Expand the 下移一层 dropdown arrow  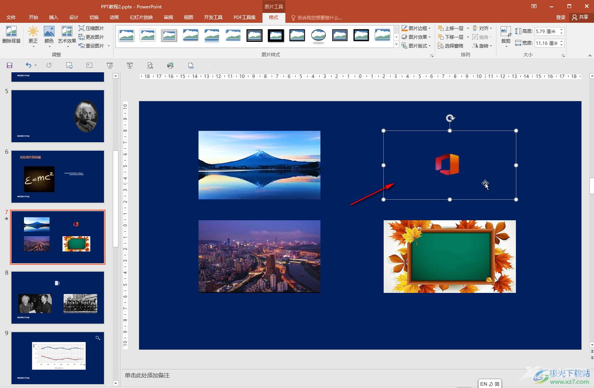468,37
